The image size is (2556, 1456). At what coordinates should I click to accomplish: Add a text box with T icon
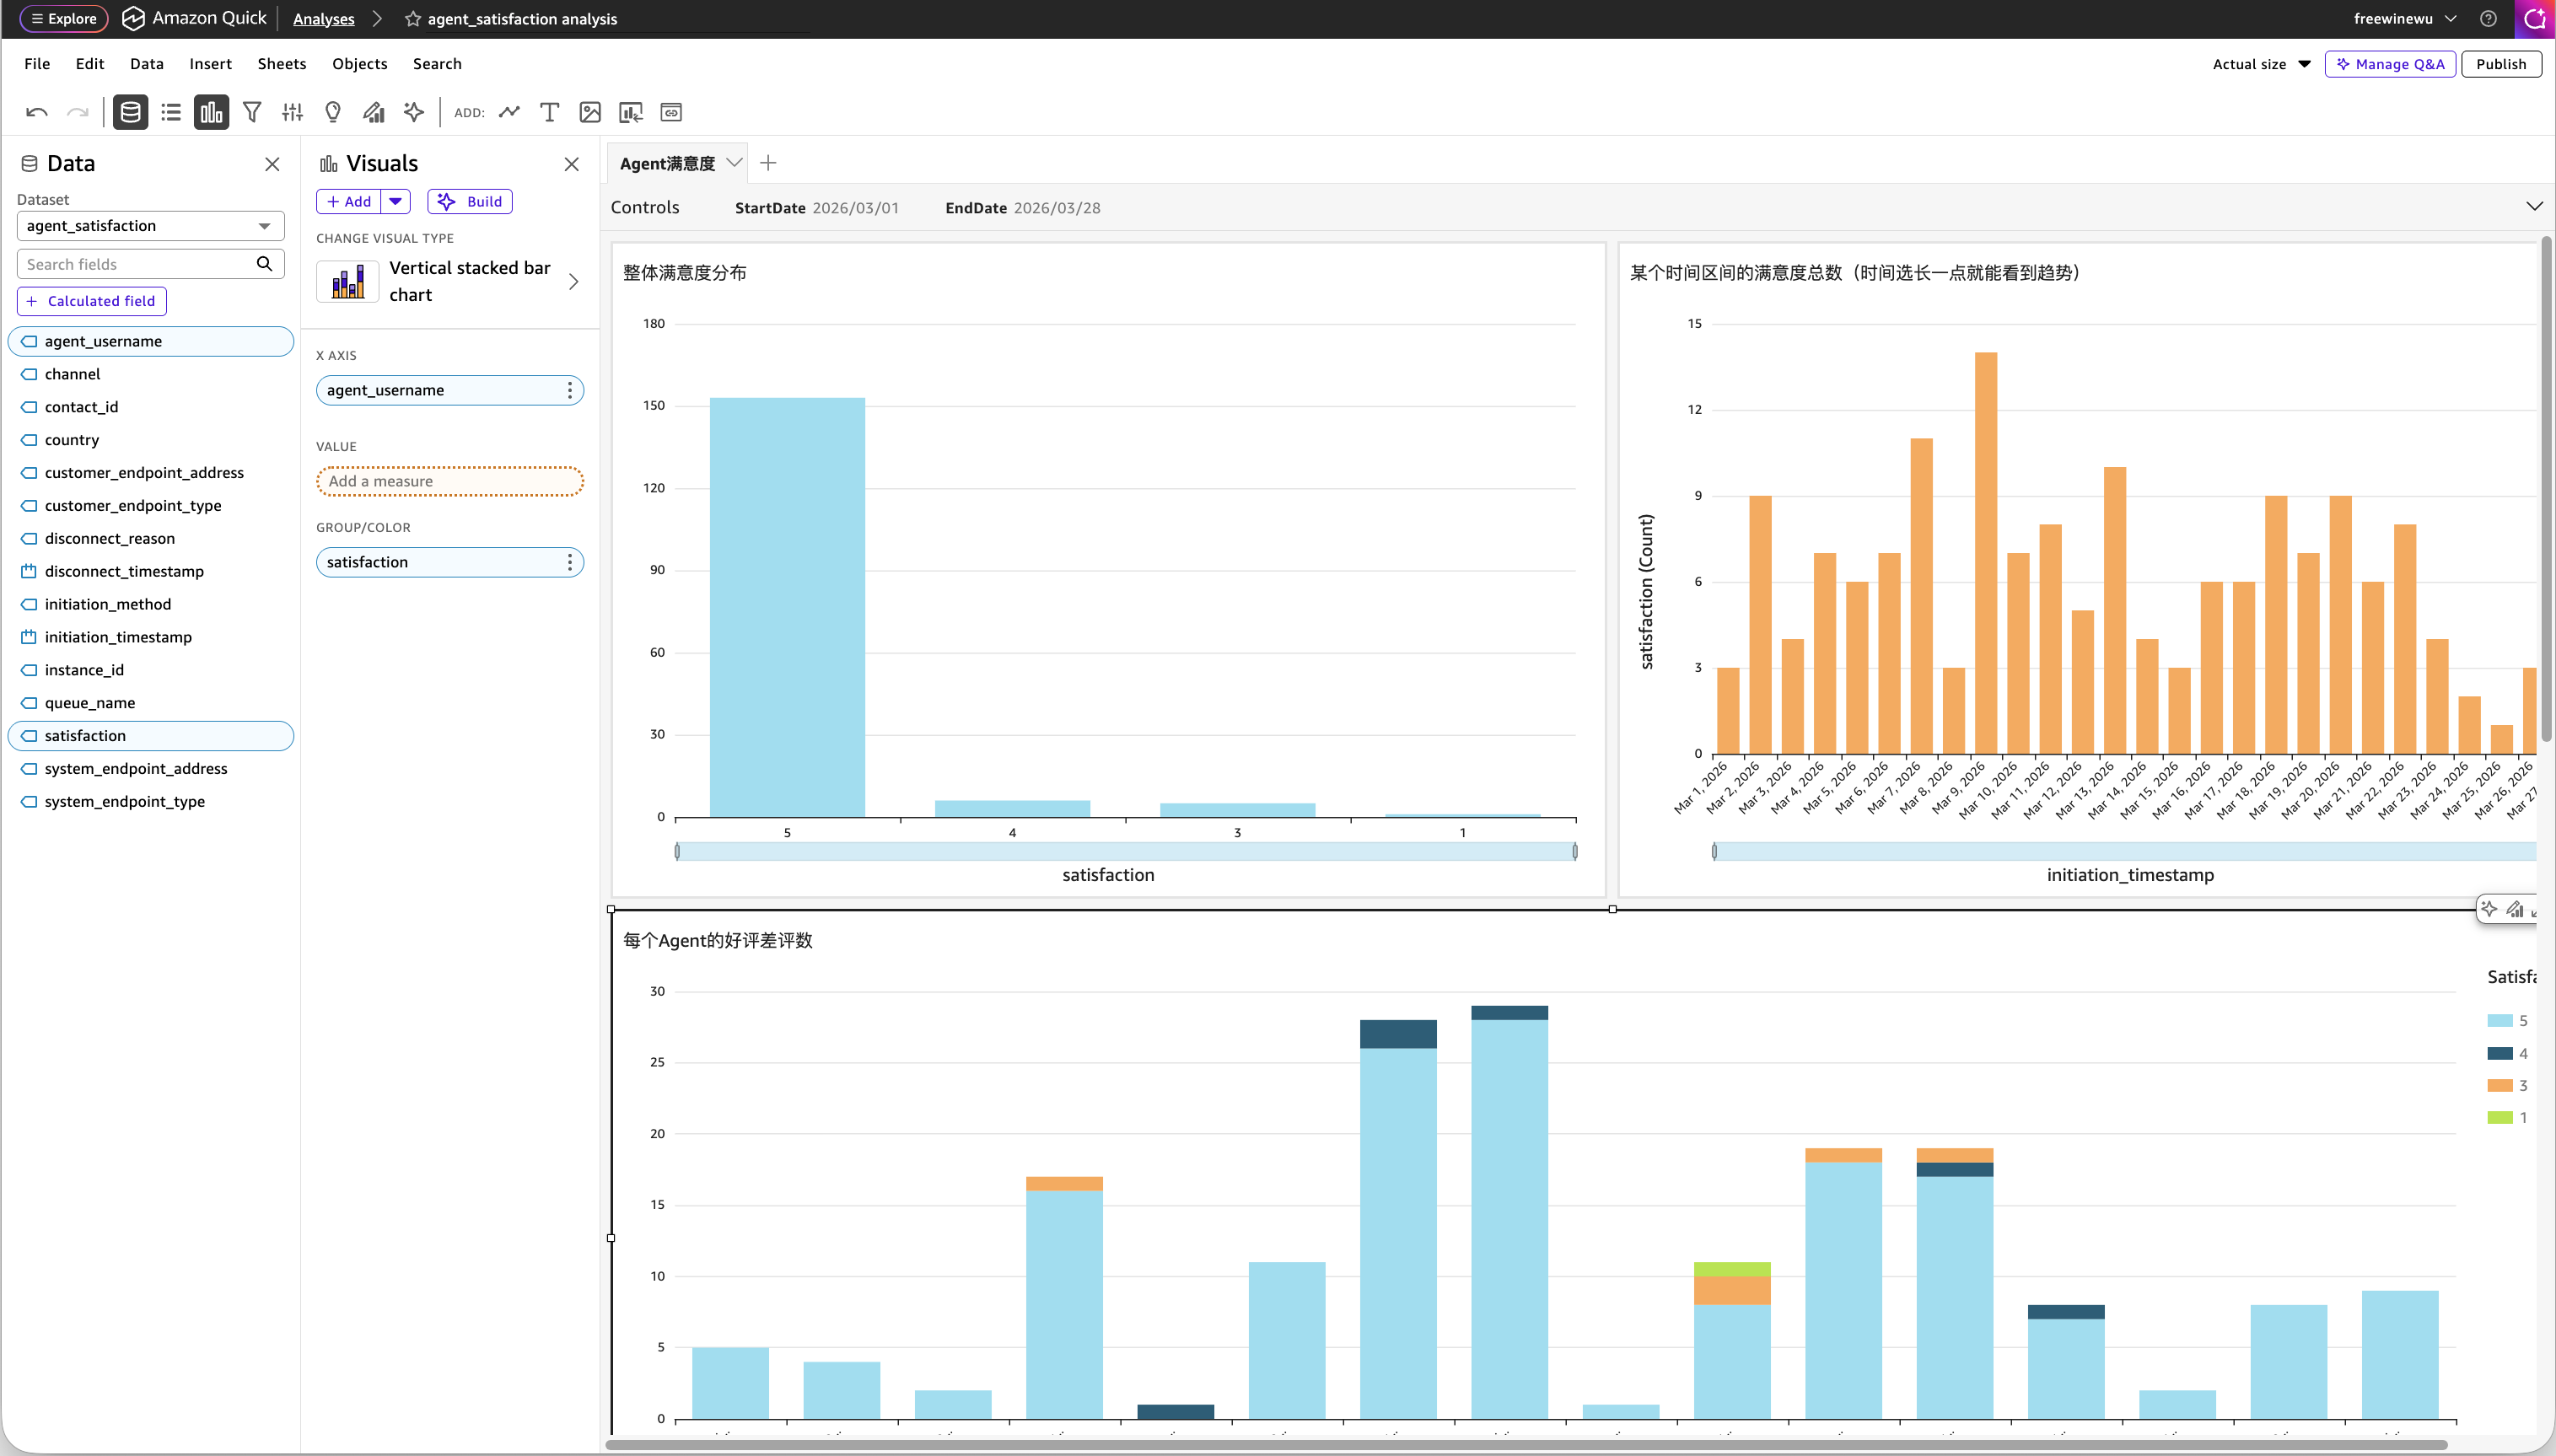549,112
